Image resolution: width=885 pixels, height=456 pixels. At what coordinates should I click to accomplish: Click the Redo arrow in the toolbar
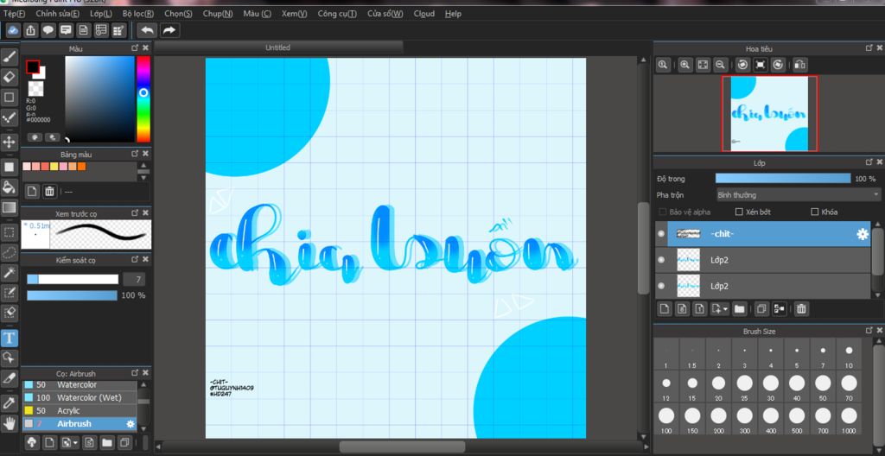(169, 30)
